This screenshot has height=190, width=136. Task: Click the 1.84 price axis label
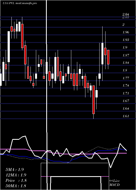pyautogui.click(x=126, y=63)
